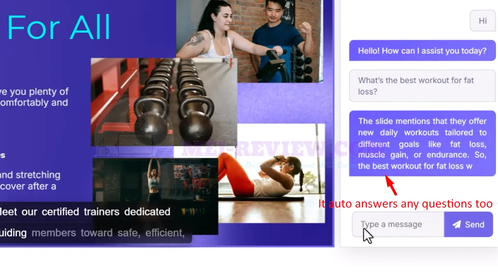This screenshot has height=274, width=498.
Task: Click the 'certified trainers dedicated' caption text
Action: 106,212
